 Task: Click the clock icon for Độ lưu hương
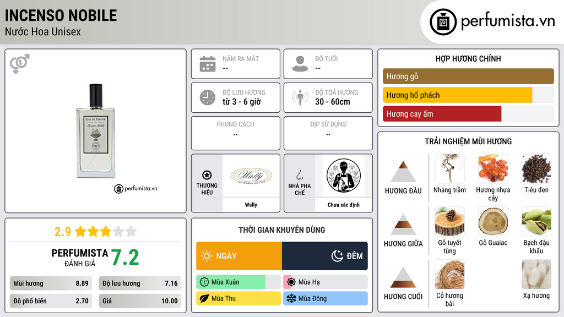point(208,97)
